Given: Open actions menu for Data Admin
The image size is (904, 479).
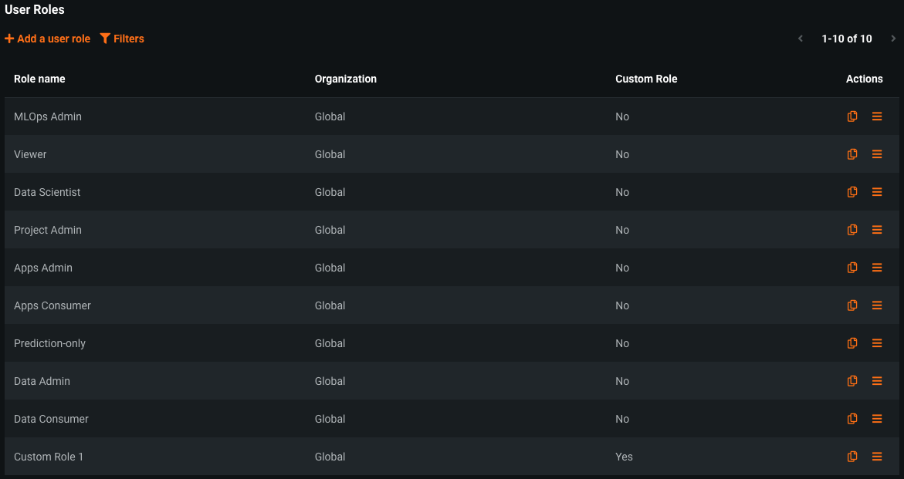Looking at the screenshot, I should coord(877,381).
